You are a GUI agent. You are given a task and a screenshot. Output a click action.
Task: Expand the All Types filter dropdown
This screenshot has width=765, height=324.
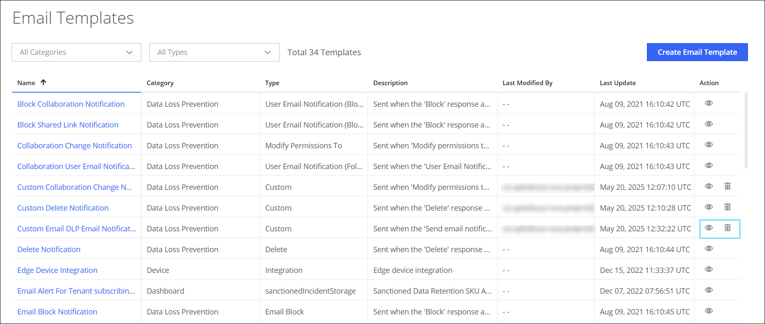214,52
